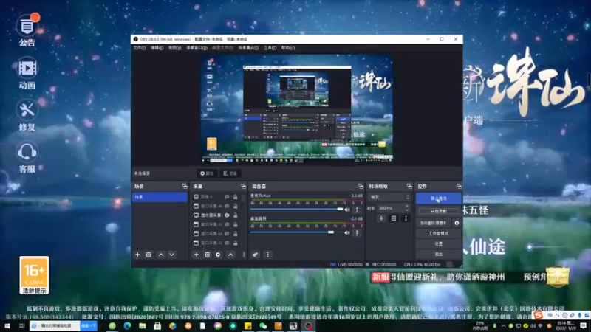Open advanced audio properties gears icon
Viewport: 591px width, 332px height.
click(255, 255)
